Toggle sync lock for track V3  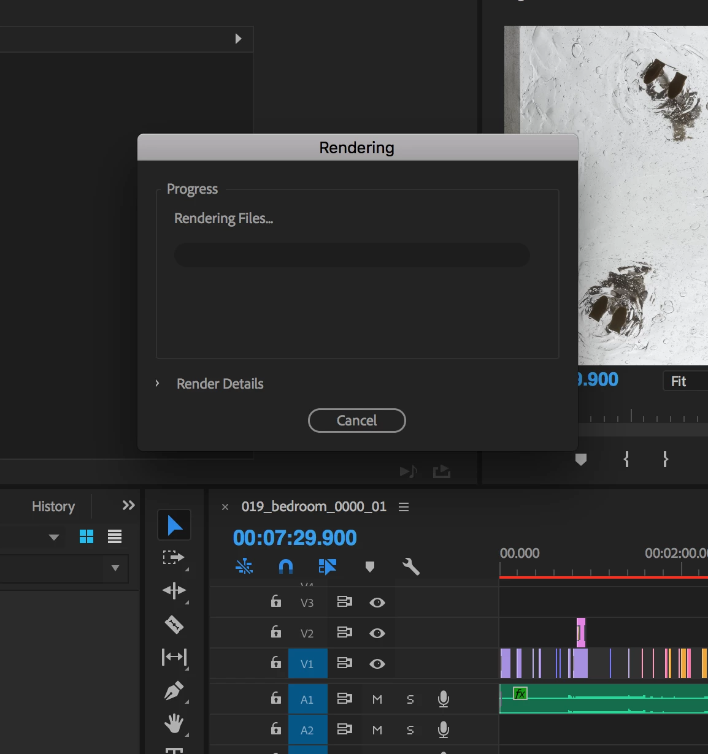[345, 602]
